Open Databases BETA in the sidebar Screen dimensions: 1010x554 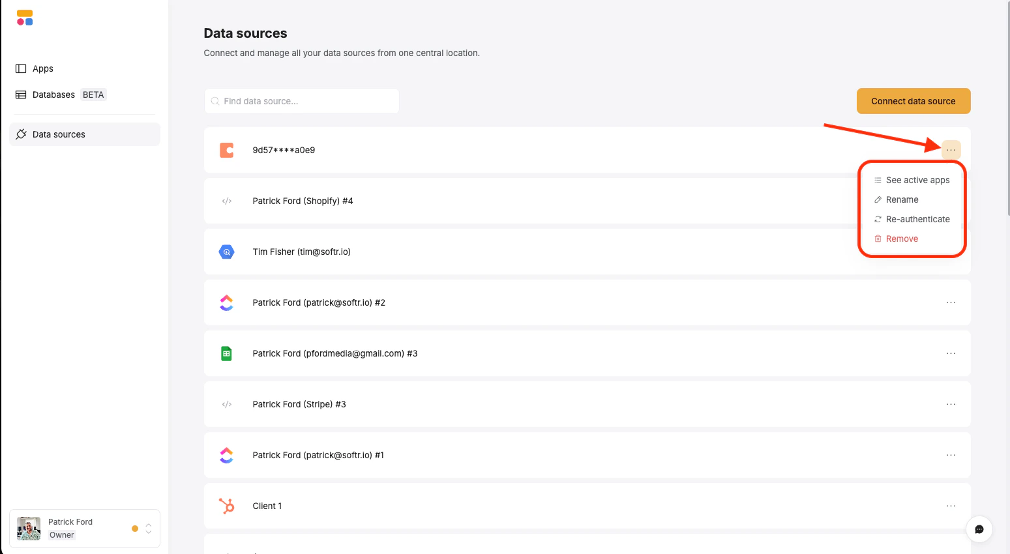click(61, 95)
